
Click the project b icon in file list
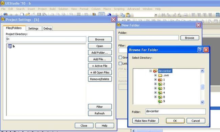10,46
